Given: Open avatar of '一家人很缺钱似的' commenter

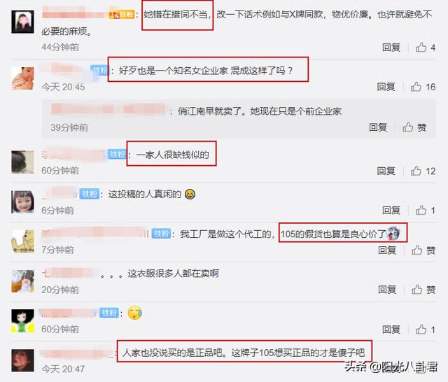Looking at the screenshot, I should point(22,162).
